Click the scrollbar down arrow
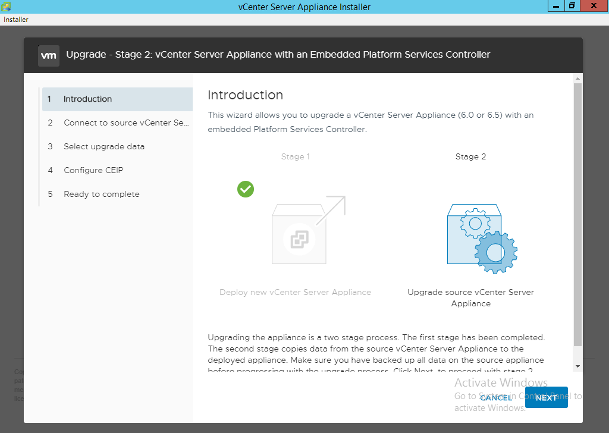609x433 pixels. pyautogui.click(x=577, y=366)
